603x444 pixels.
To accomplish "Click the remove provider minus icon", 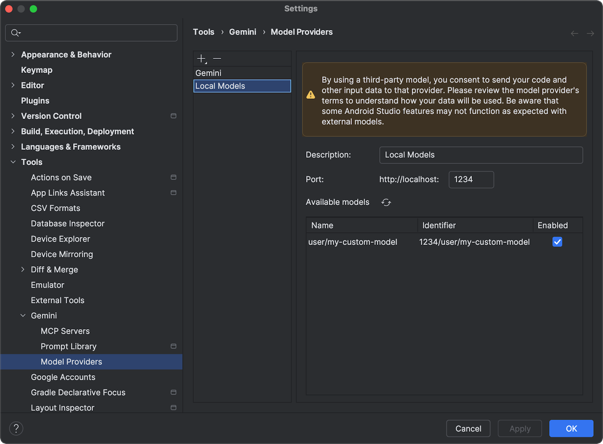I will (x=217, y=59).
